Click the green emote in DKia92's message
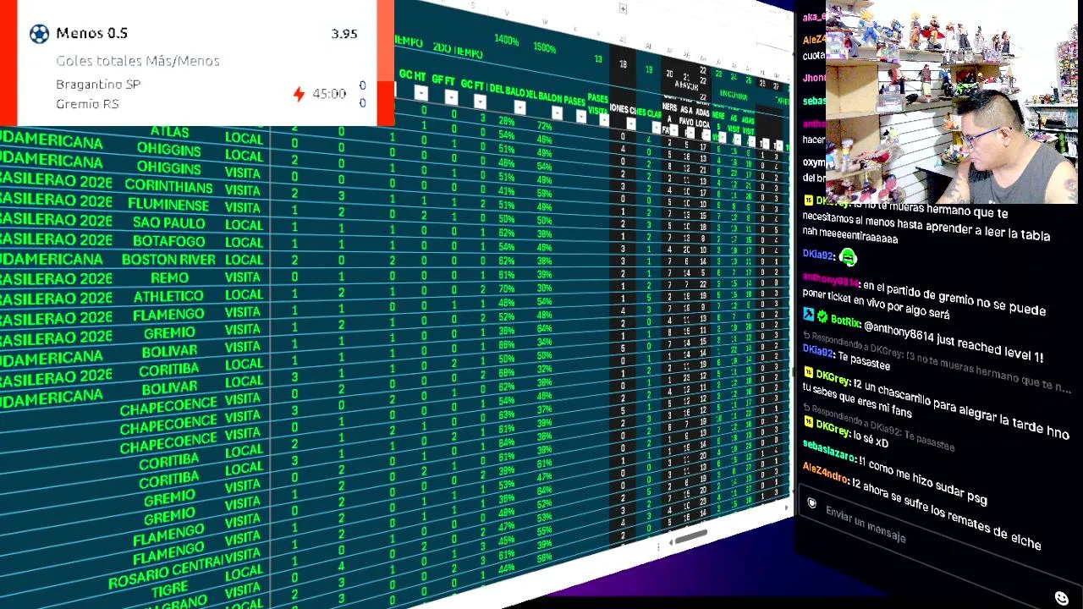Screen dimensions: 1083x609 click(848, 258)
